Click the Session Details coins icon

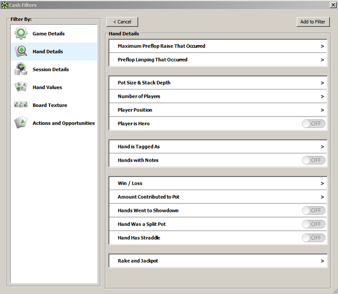pos(21,69)
